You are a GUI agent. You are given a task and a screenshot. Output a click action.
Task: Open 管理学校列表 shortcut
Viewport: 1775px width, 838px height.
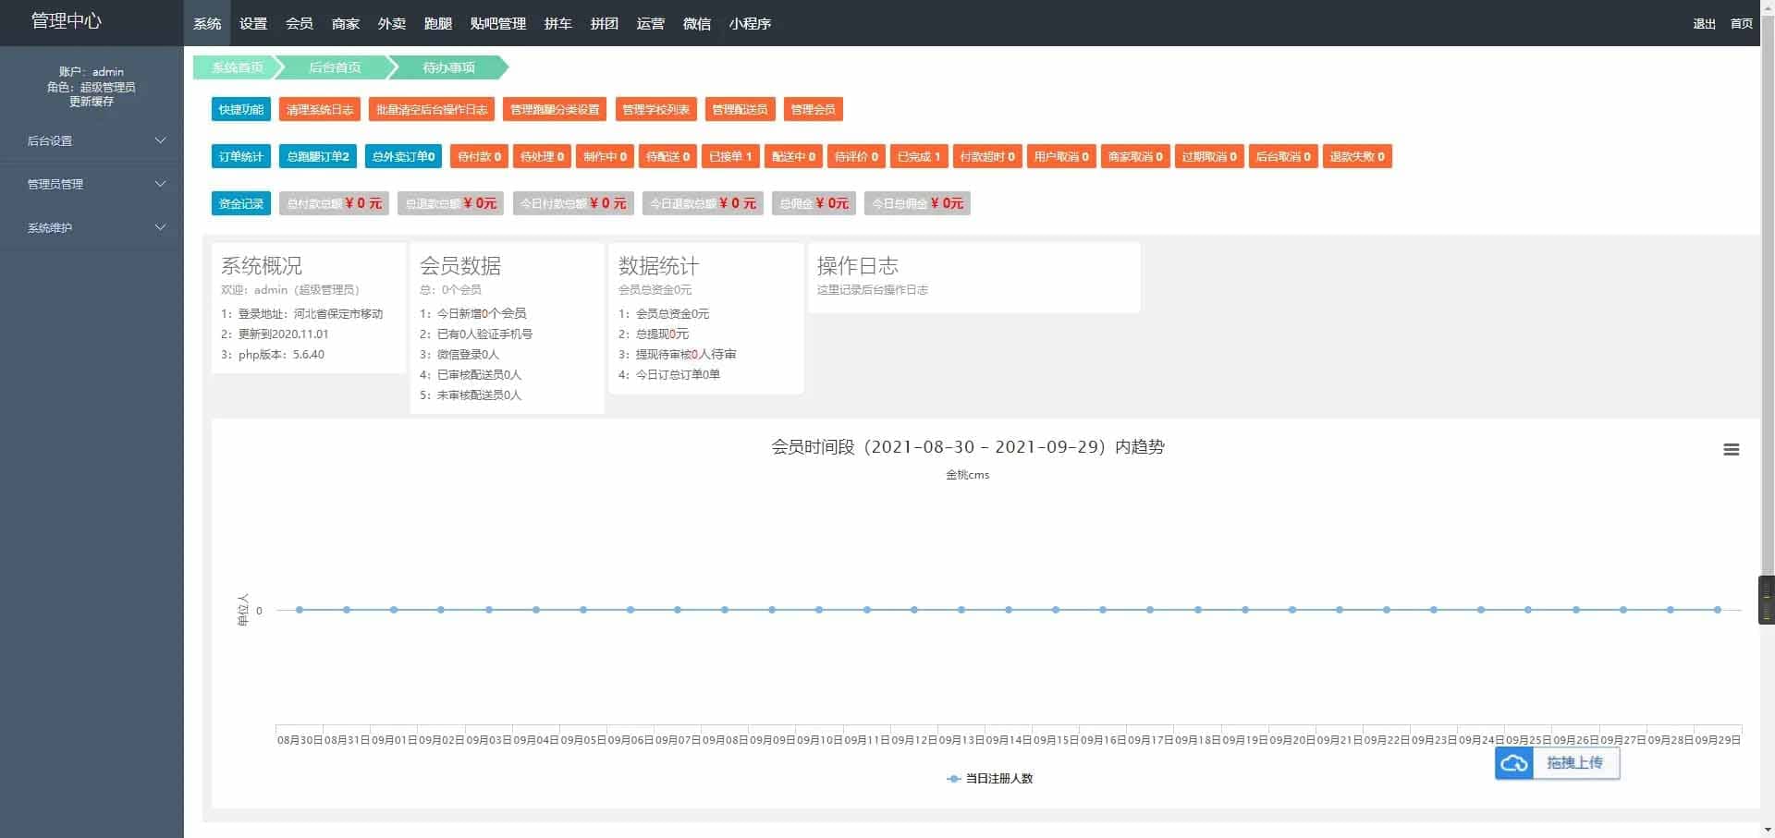(655, 110)
